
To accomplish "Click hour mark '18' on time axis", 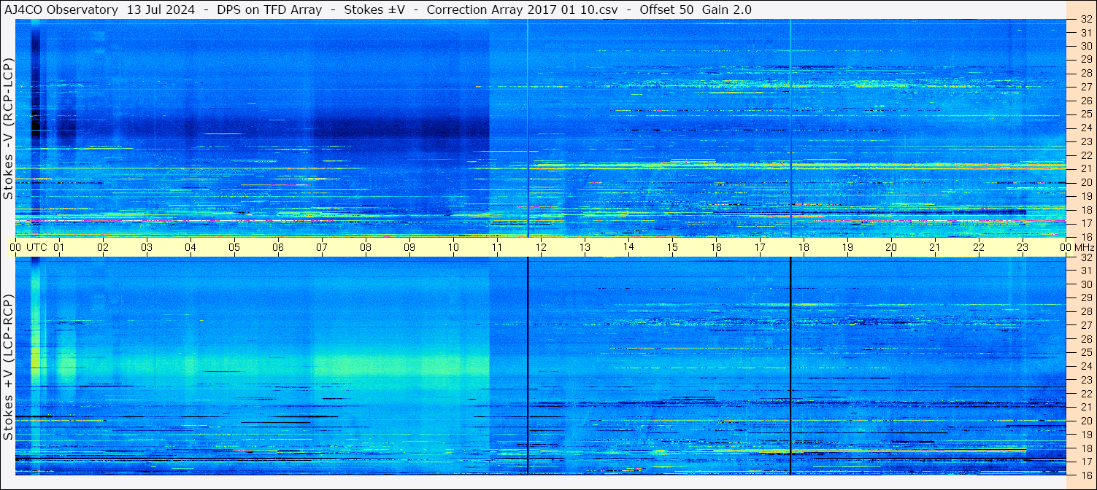I will click(x=804, y=247).
